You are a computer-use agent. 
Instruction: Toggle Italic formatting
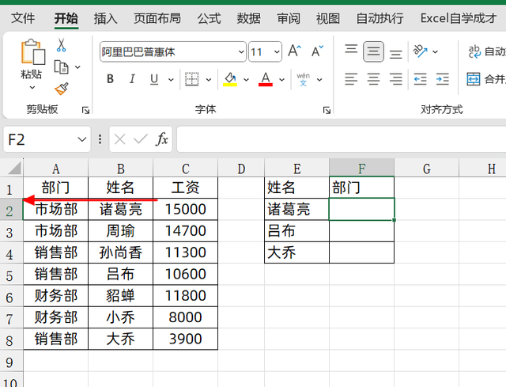coord(130,79)
